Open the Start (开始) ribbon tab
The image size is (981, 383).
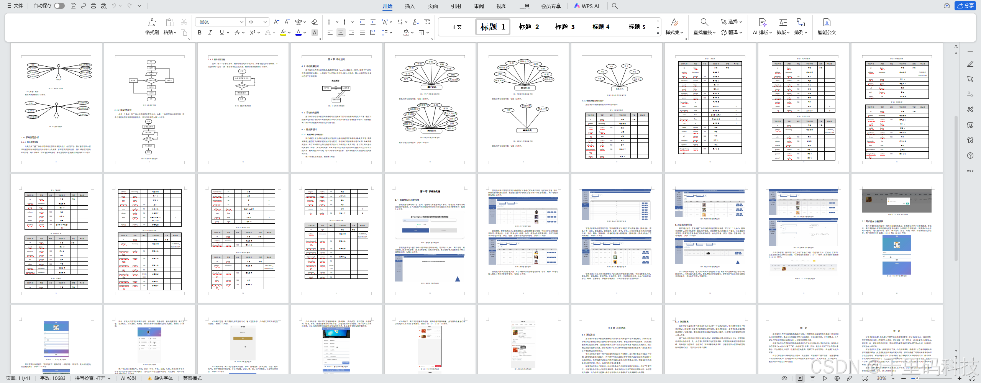(387, 6)
